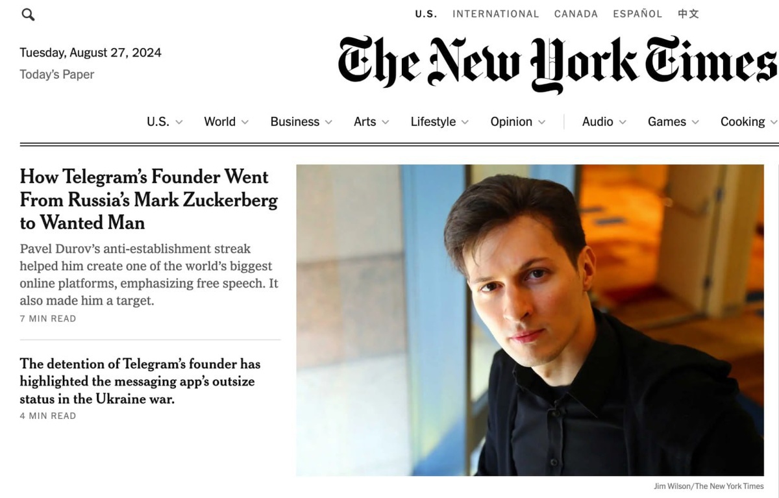Viewport: 779px width, 498px height.
Task: Switch to the Canada edition
Action: (576, 14)
